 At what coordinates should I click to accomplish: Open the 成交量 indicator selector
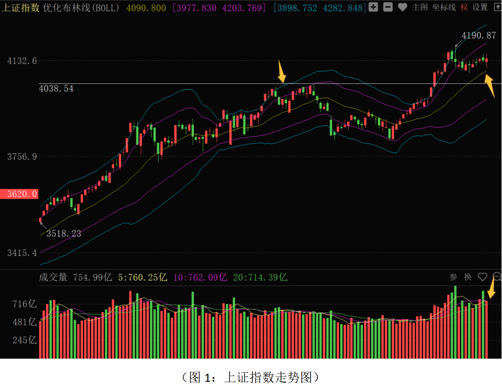point(53,277)
